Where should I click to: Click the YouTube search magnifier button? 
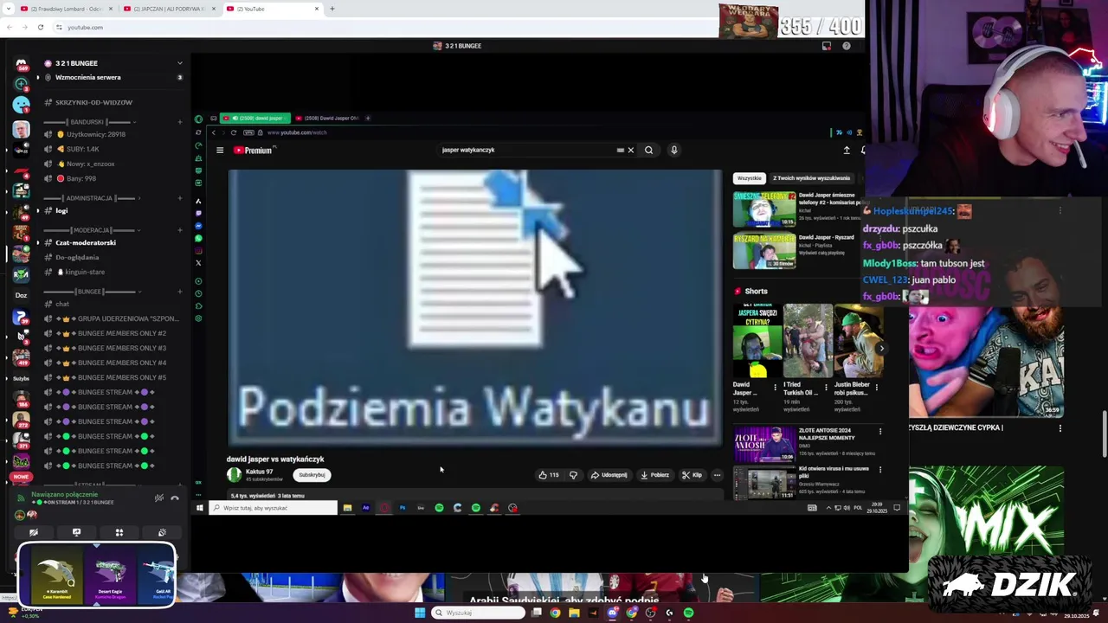[x=648, y=150]
